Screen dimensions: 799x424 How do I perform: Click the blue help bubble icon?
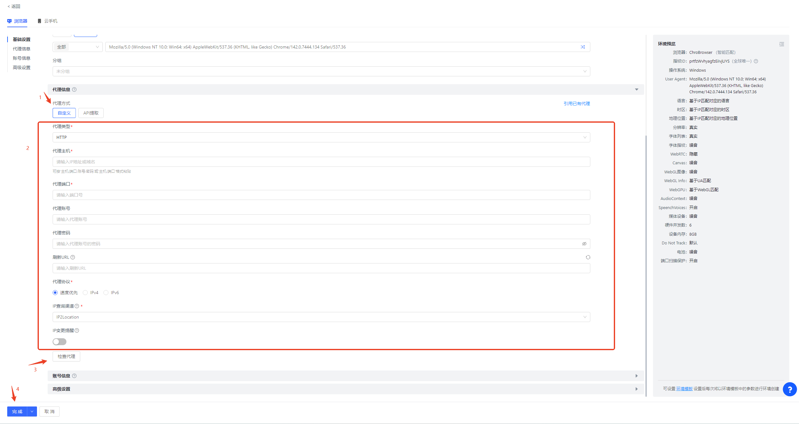point(790,389)
